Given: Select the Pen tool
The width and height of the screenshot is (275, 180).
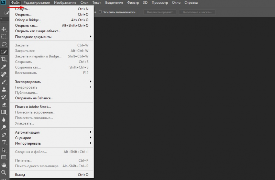Looking at the screenshot, I should (x=4, y=135).
